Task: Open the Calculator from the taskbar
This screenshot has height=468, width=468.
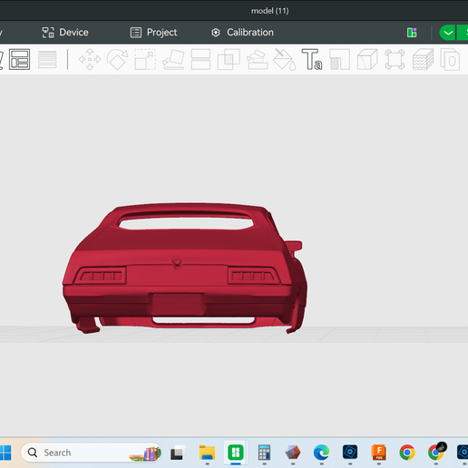Action: click(x=264, y=453)
